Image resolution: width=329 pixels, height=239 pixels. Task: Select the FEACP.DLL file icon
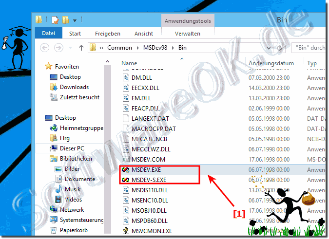point(126,108)
